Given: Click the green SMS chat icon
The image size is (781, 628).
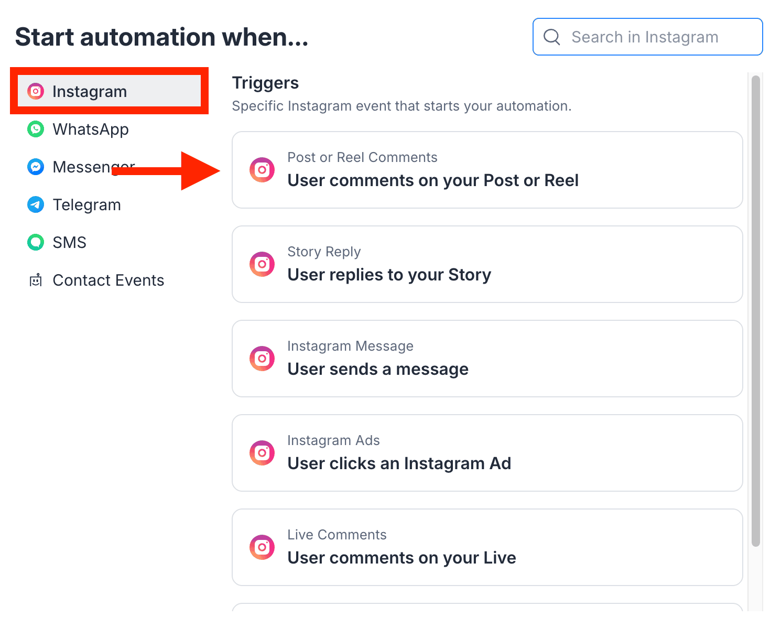Looking at the screenshot, I should click(36, 242).
